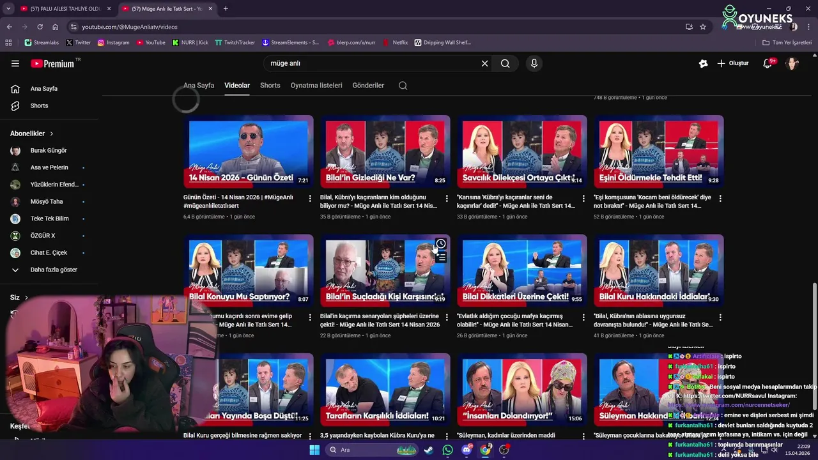Open 'Bilal Dikkatleri Üzerine Çekti!' thumbnail

pyautogui.click(x=522, y=270)
